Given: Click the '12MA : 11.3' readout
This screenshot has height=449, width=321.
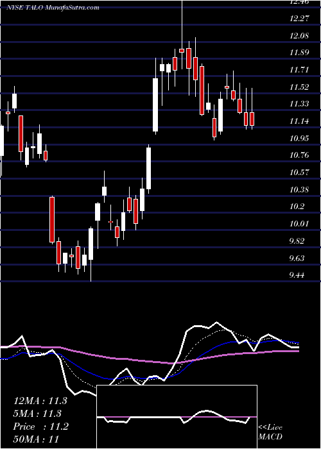Looking at the screenshot, I should 40,401.
